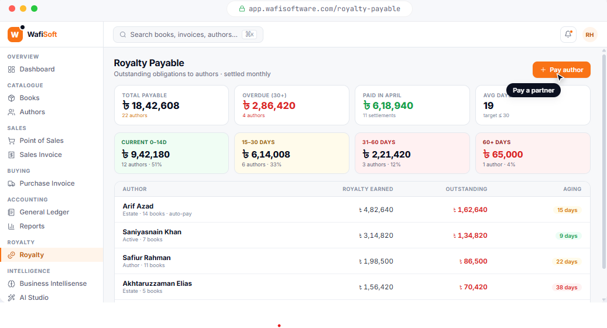Click the page vertical scrollbar

click(x=604, y=162)
